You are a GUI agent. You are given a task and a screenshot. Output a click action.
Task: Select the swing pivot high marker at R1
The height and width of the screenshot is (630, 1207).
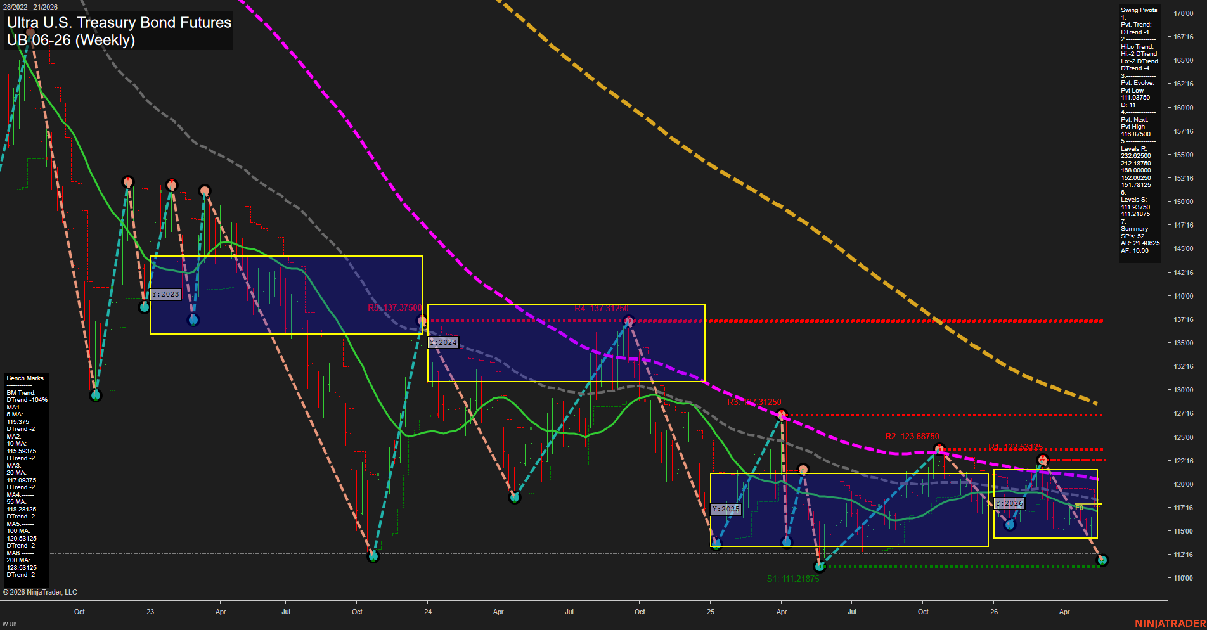tap(1042, 460)
